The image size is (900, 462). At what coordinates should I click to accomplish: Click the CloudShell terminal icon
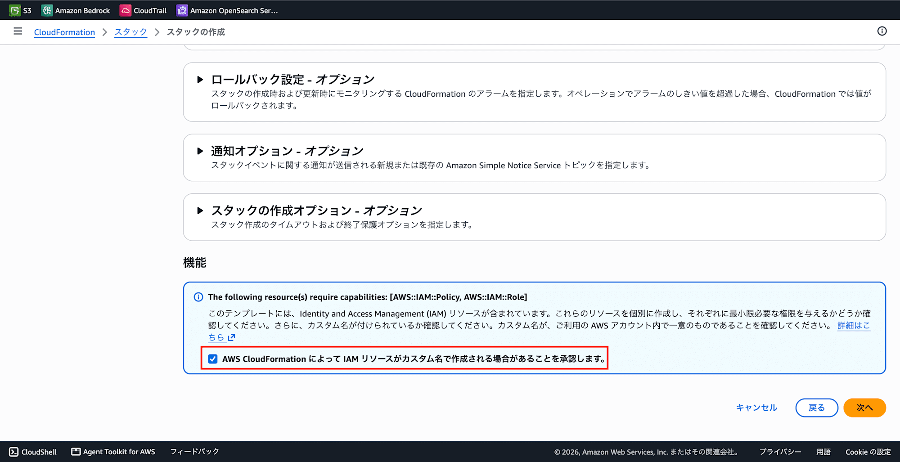tap(14, 452)
